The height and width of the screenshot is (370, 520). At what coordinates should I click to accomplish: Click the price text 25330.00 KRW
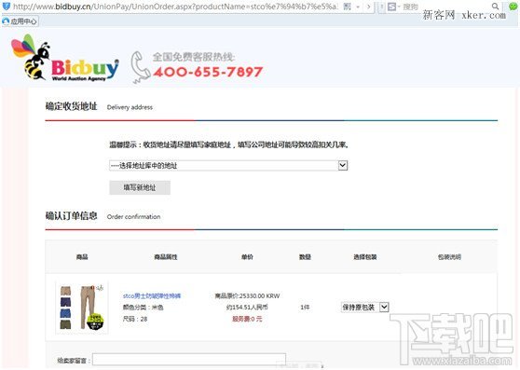coord(259,295)
